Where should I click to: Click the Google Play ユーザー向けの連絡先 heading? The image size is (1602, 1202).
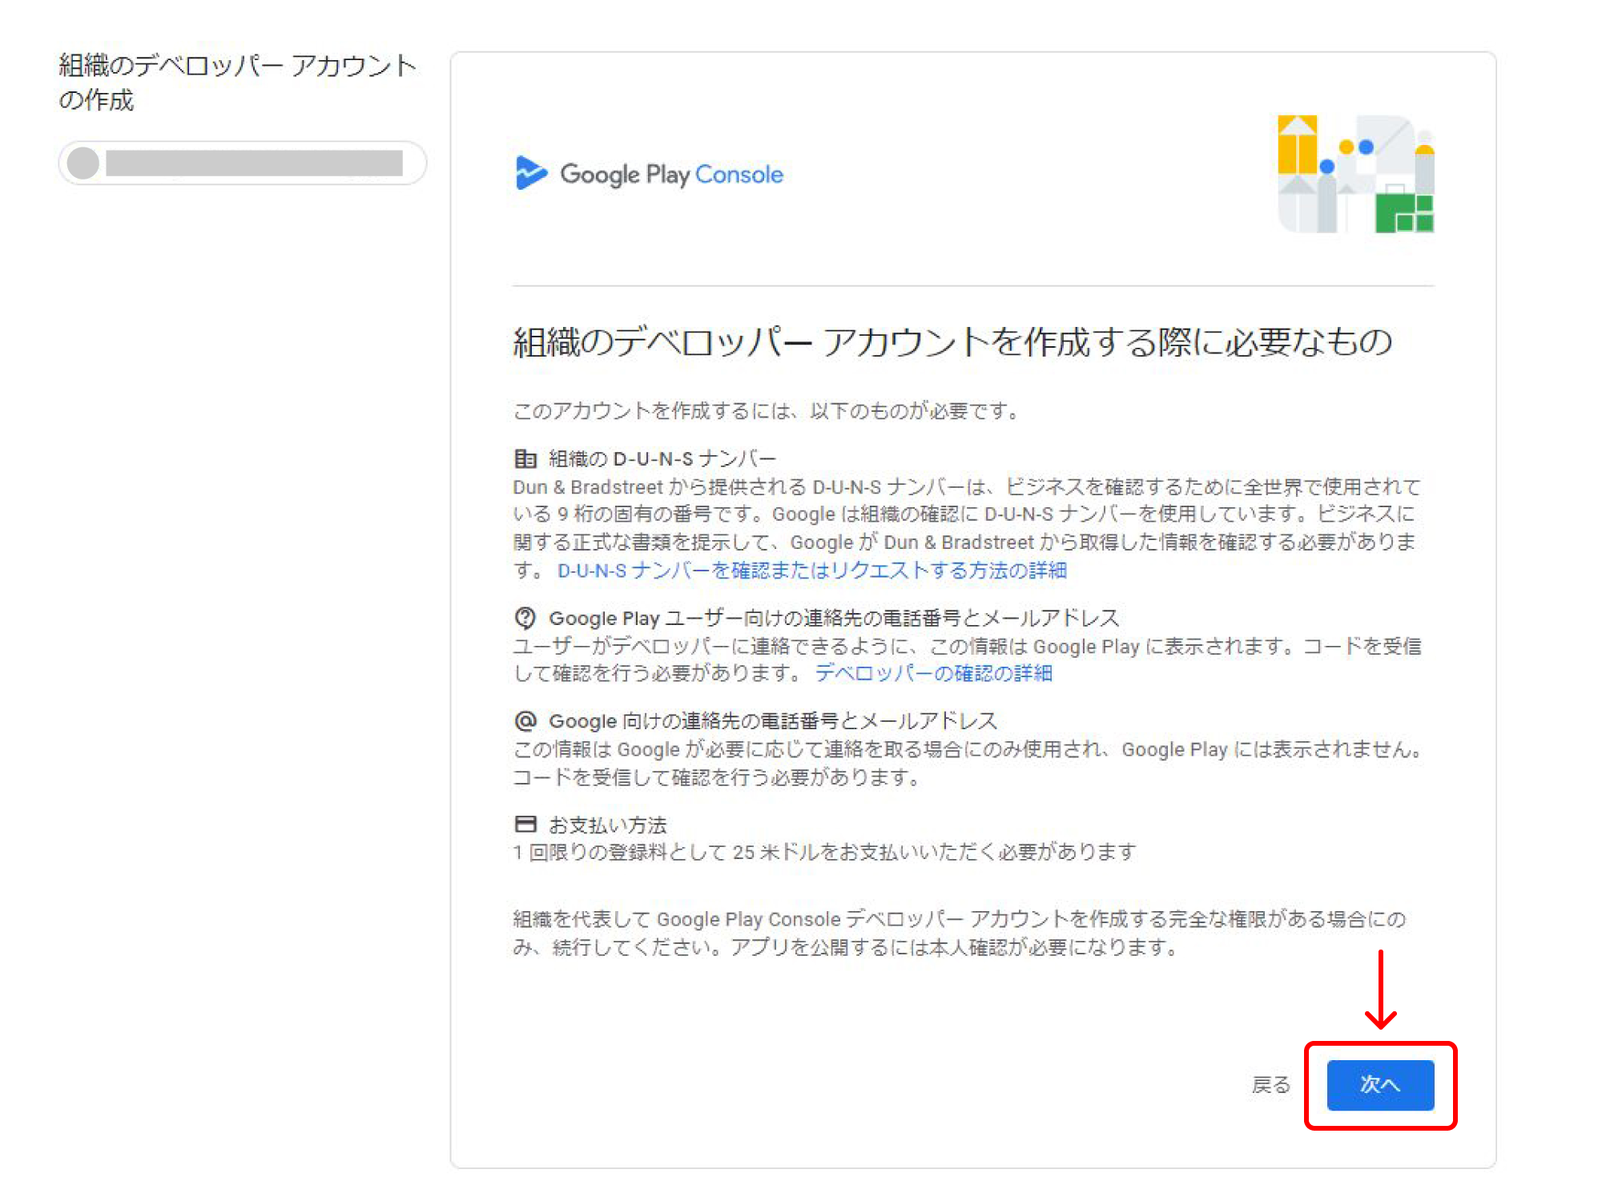click(833, 619)
